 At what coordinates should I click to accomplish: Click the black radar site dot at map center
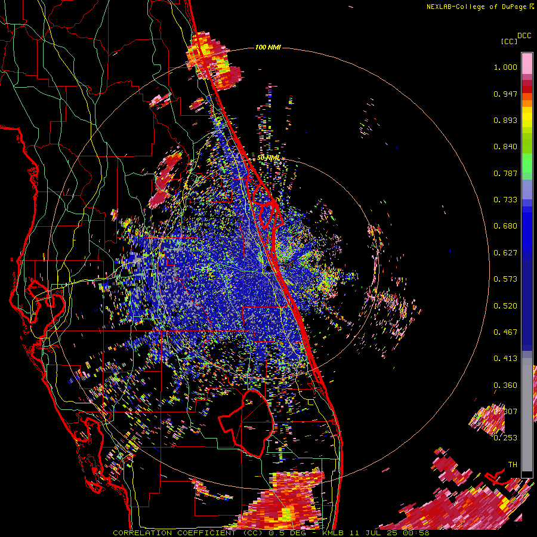[269, 269]
